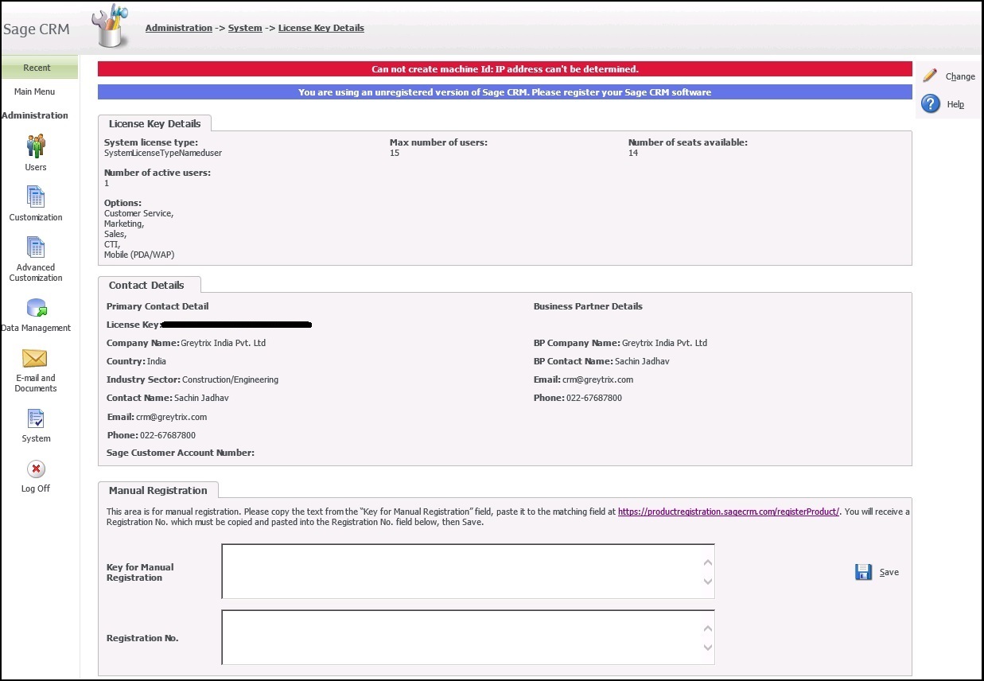Go to Administration breadcrumb link
The height and width of the screenshot is (681, 984).
tap(179, 28)
